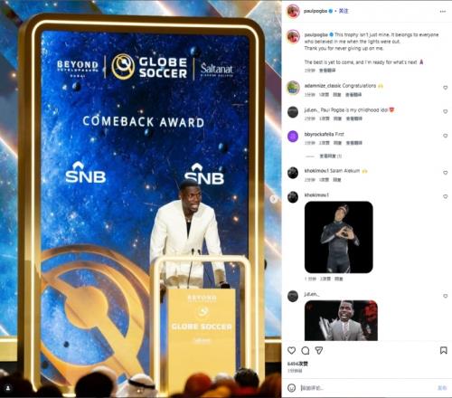Go to next photo with carousel arrow
The image size is (452, 398).
(274, 199)
